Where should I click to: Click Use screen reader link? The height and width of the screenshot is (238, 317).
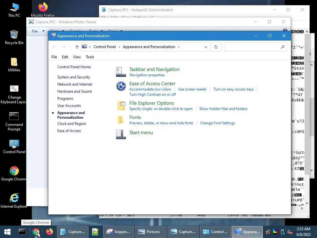point(192,89)
